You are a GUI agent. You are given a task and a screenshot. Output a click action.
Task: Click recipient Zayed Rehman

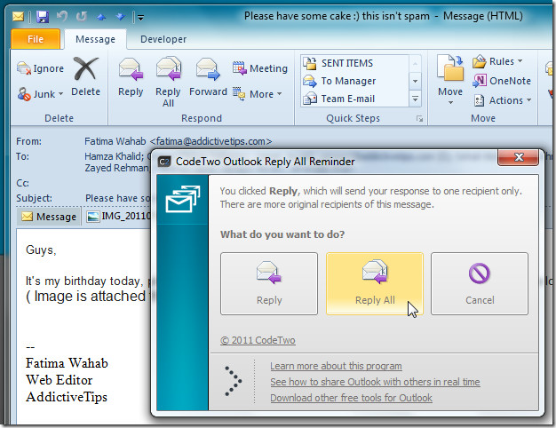point(116,168)
